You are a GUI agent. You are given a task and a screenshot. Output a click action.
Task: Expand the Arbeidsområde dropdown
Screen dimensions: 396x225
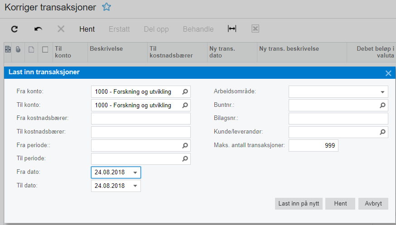pos(382,92)
